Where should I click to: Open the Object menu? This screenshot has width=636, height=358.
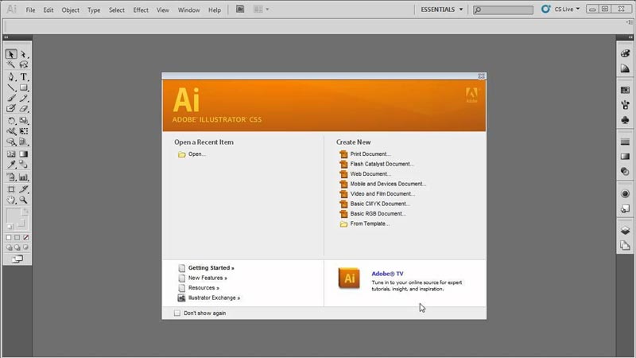click(x=70, y=10)
